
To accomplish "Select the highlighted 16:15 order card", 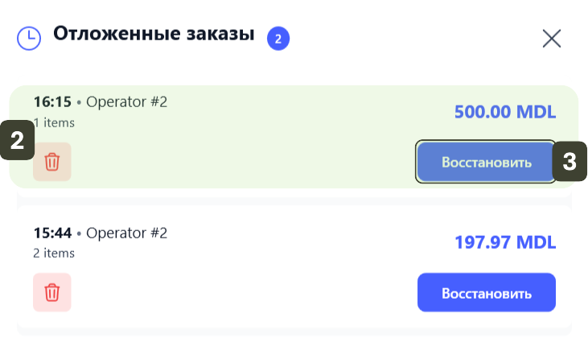I will point(241,137).
